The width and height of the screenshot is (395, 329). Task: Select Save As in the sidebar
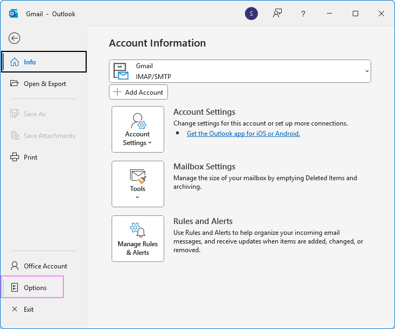(44, 114)
